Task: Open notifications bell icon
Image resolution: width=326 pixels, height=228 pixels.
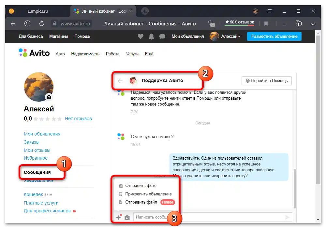Action: pos(151,36)
